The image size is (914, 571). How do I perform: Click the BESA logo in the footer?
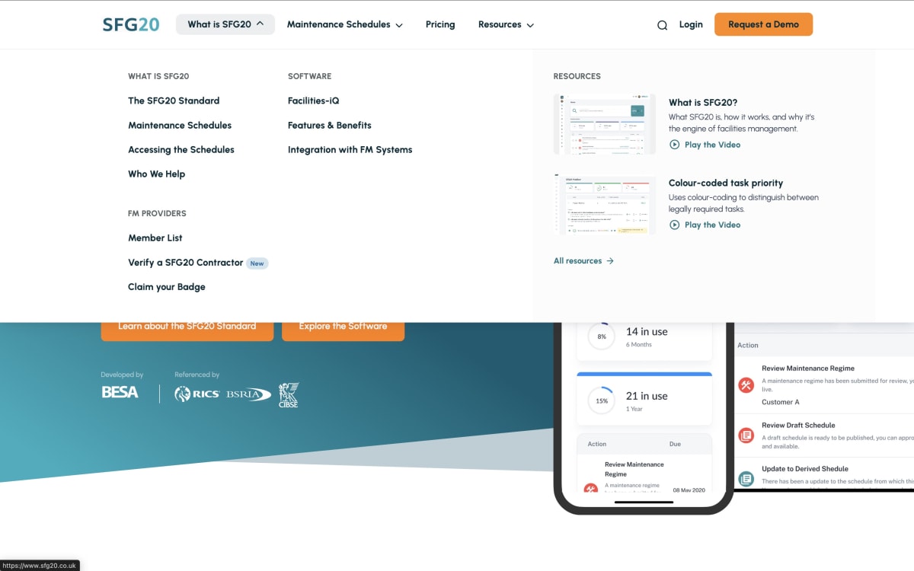(x=119, y=393)
